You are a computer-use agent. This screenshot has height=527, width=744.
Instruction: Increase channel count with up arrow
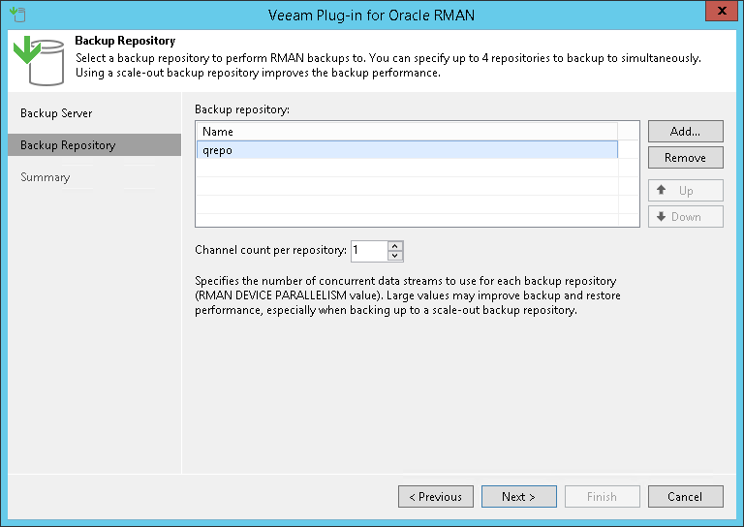pos(395,246)
